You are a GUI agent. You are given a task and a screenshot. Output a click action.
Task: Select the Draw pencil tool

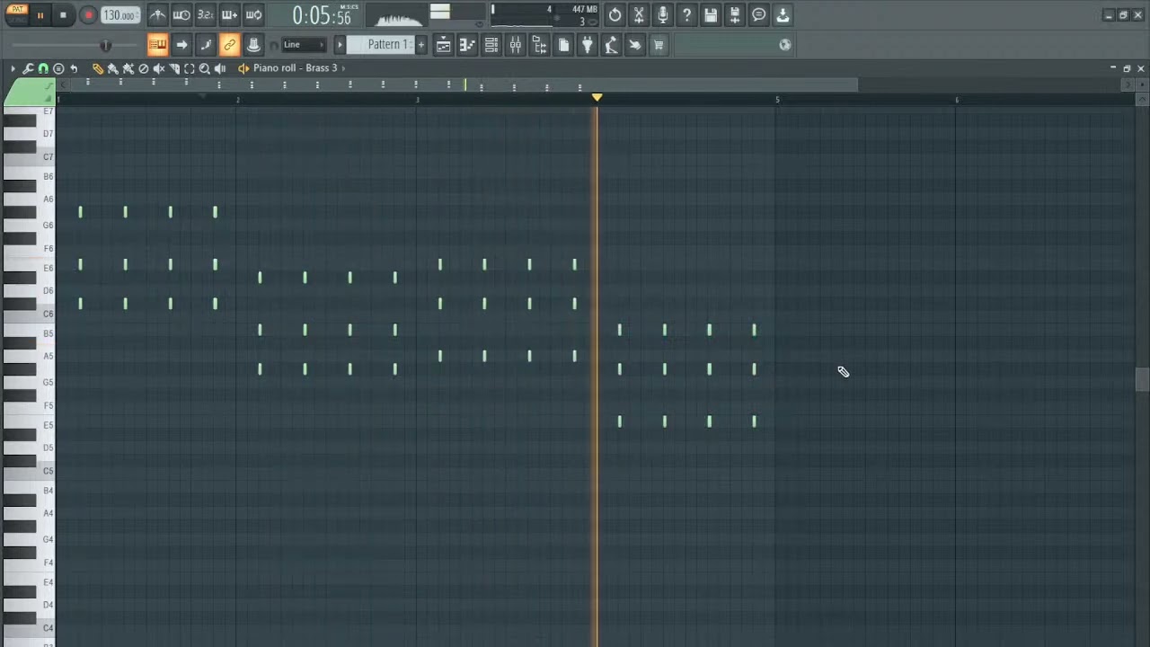coord(97,68)
